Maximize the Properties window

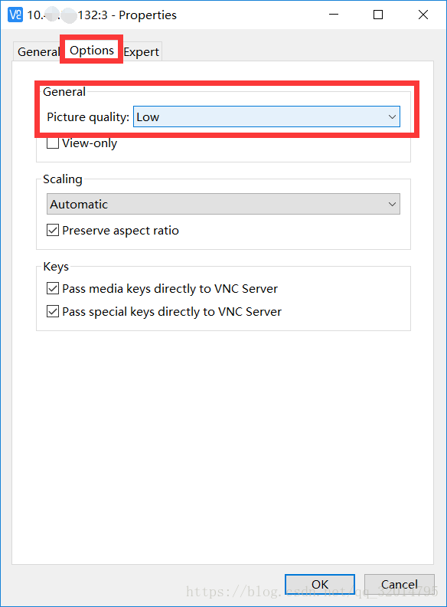coord(378,15)
